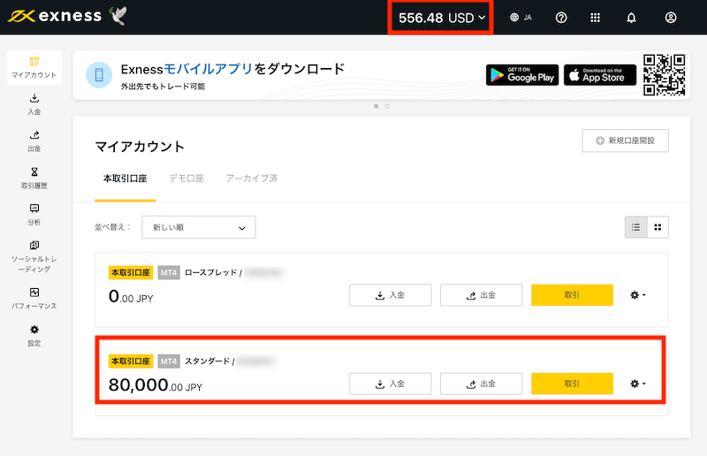Click 出金 on スタンダード account

coord(481,384)
